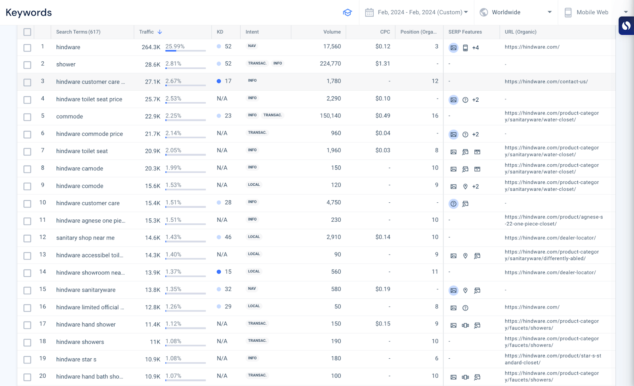Check the box for the hindware keyword row

(27, 48)
